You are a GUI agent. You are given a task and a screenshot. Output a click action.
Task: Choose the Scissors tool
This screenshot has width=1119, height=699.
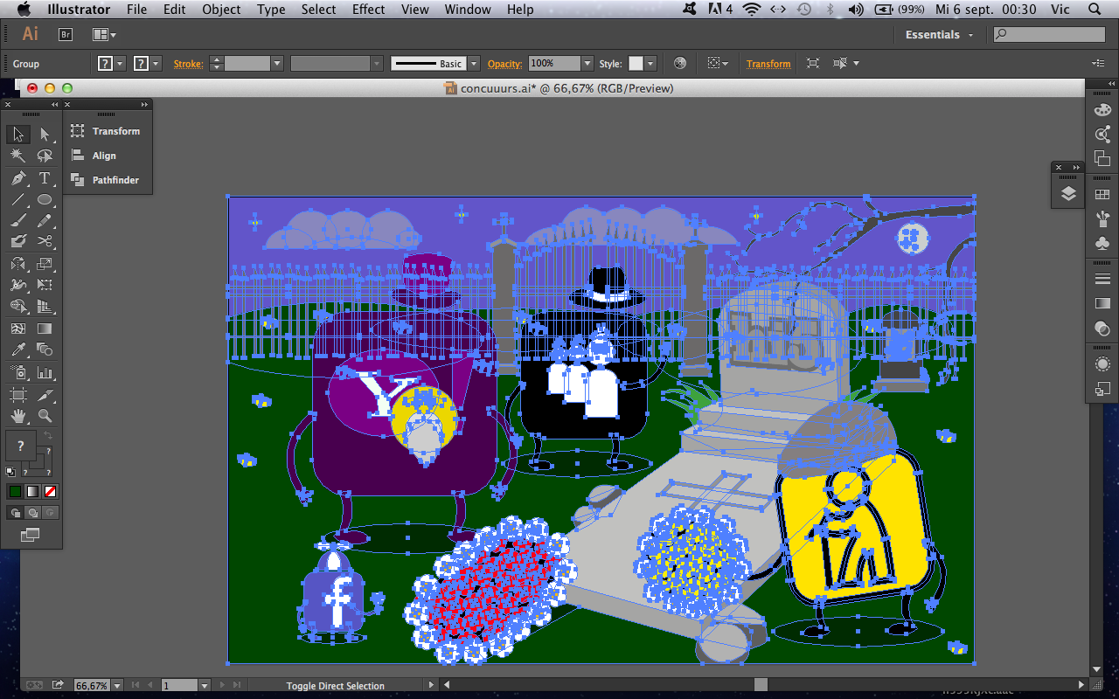[x=45, y=241]
